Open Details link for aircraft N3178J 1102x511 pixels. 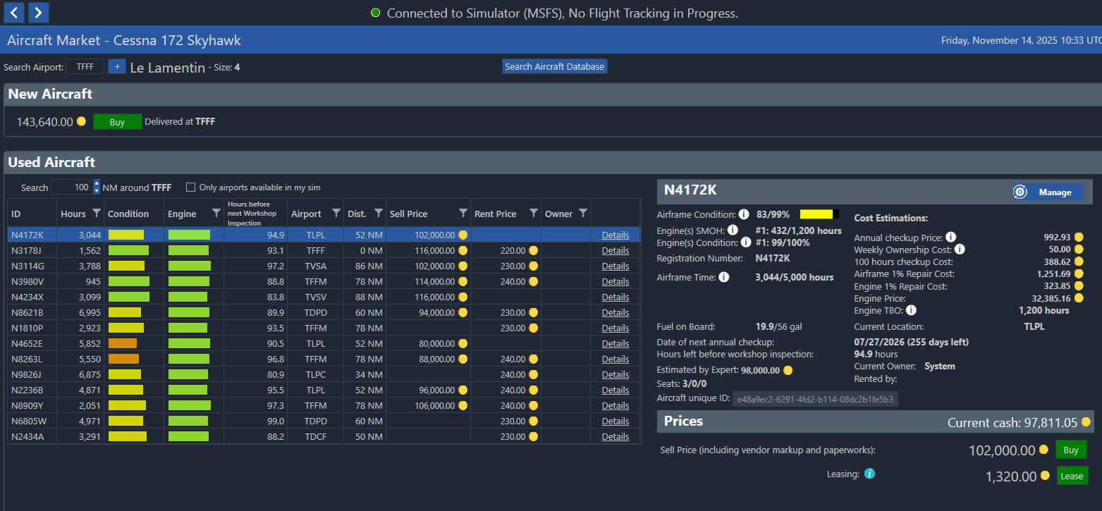(615, 250)
